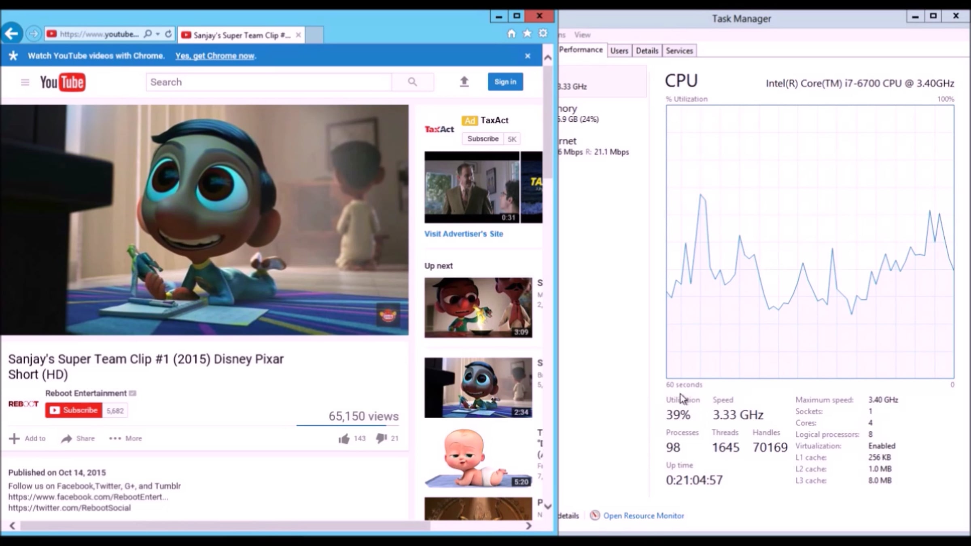Open the Boss Baby video thumbnail
The height and width of the screenshot is (546, 971).
pyautogui.click(x=478, y=458)
